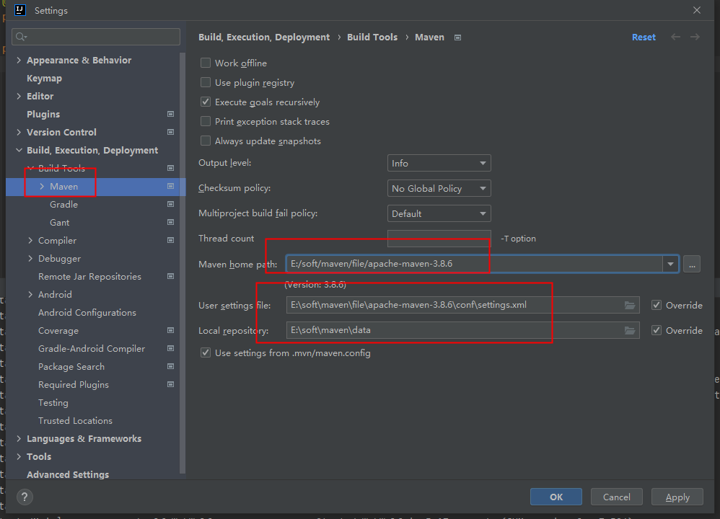The height and width of the screenshot is (519, 720).
Task: Open Advanced Settings page
Action: 68,474
